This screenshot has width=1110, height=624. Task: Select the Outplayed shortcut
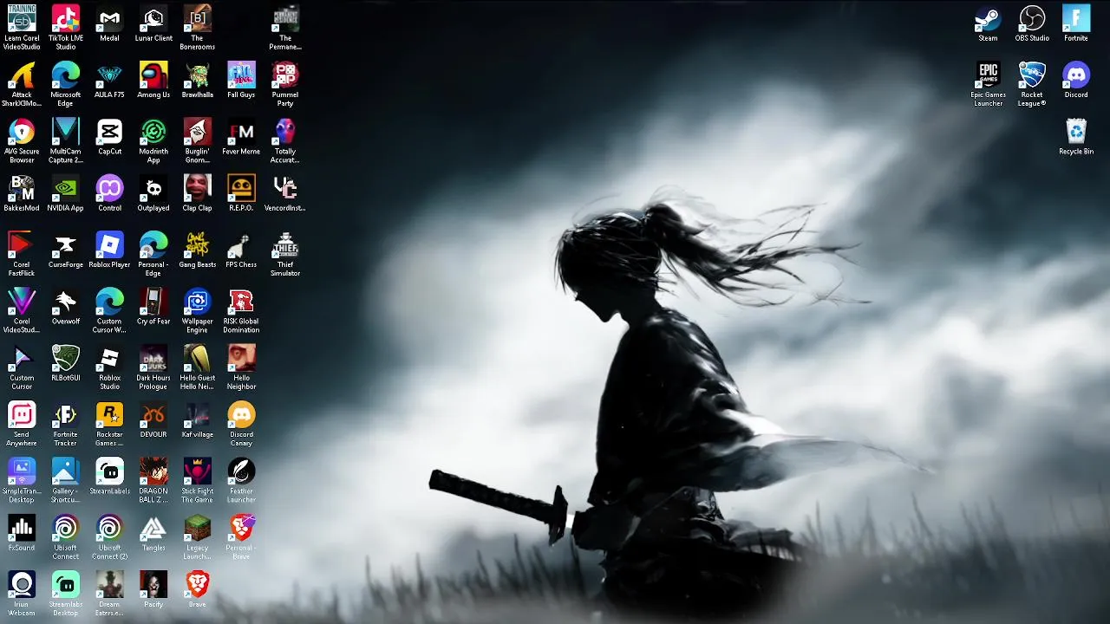click(x=153, y=193)
